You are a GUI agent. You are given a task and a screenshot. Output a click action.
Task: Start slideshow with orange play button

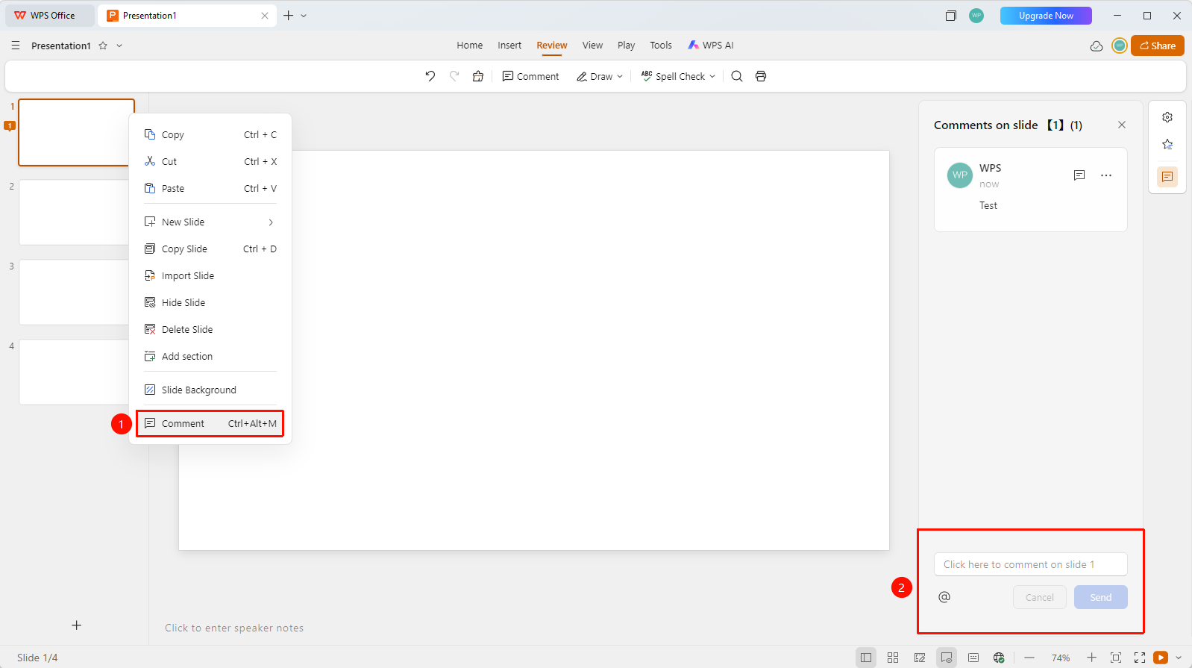1161,658
